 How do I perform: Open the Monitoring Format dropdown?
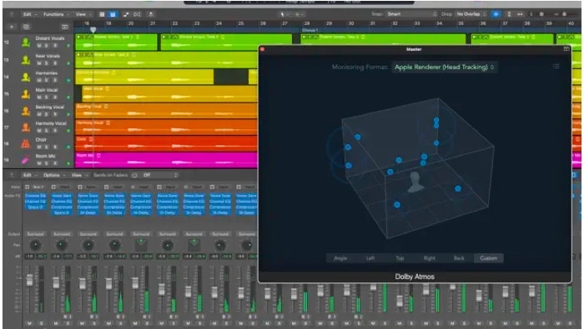coord(445,67)
